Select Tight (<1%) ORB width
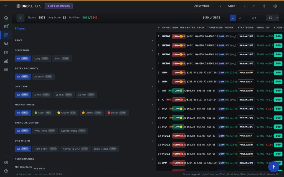The width and height of the screenshot is (284, 177). click(45, 149)
